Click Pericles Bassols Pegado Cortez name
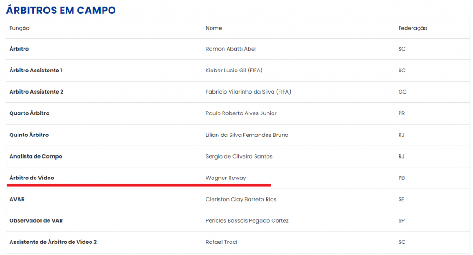Viewport: 473px width, 255px height. tap(247, 221)
